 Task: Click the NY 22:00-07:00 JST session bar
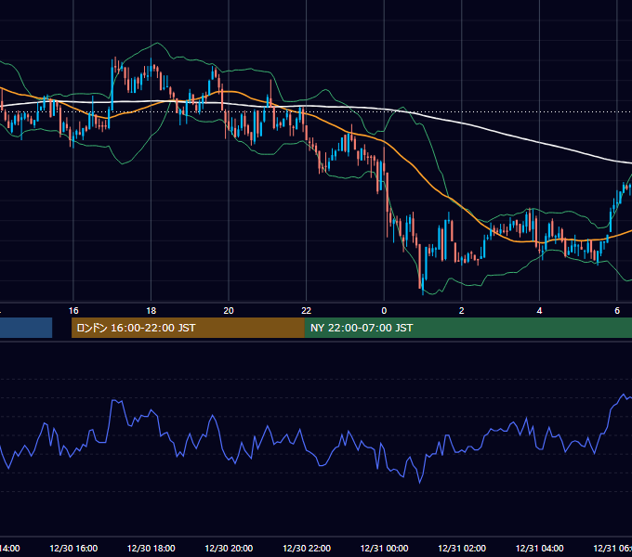click(x=467, y=328)
